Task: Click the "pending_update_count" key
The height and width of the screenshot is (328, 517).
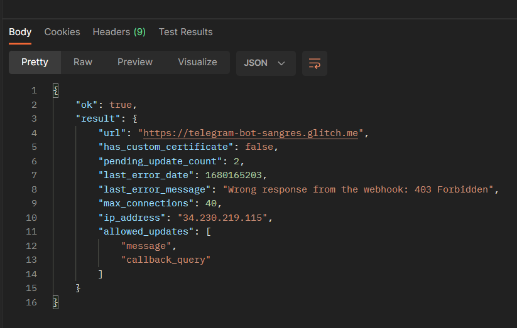Action: coord(160,161)
